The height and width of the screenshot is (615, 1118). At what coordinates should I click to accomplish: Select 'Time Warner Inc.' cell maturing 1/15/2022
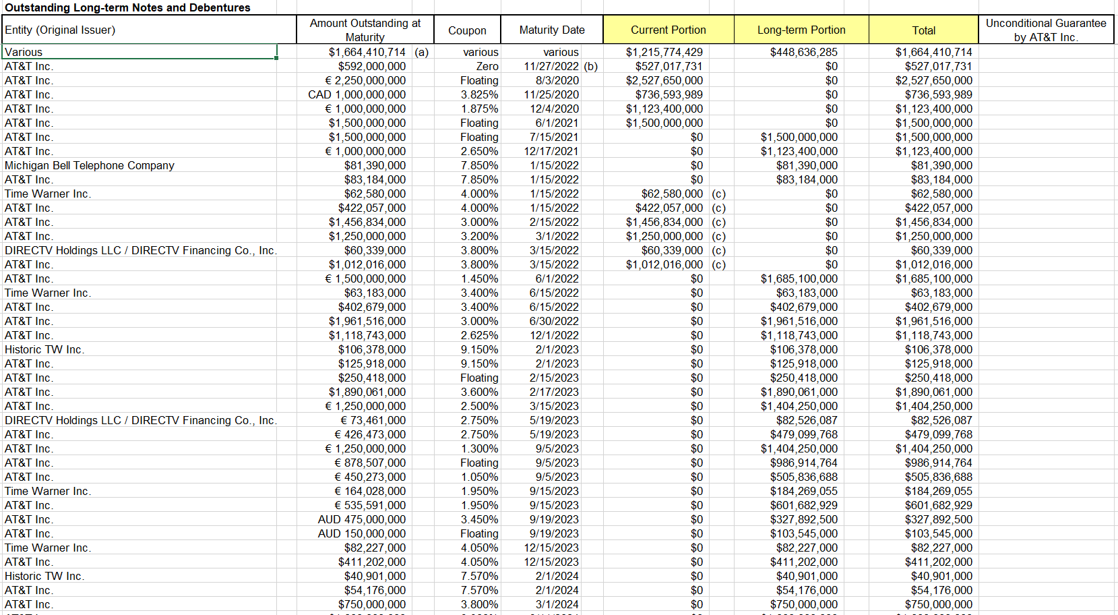click(139, 194)
